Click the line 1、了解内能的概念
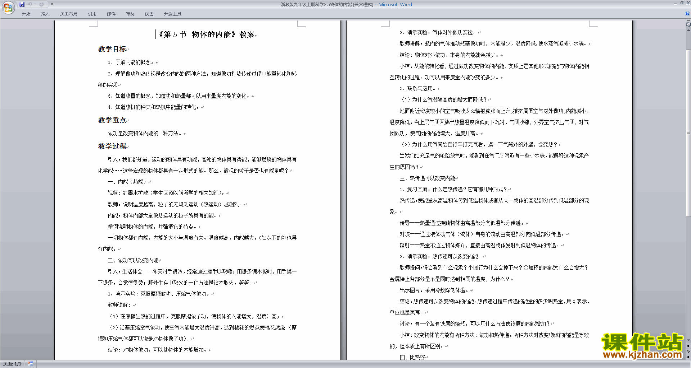 (x=131, y=62)
